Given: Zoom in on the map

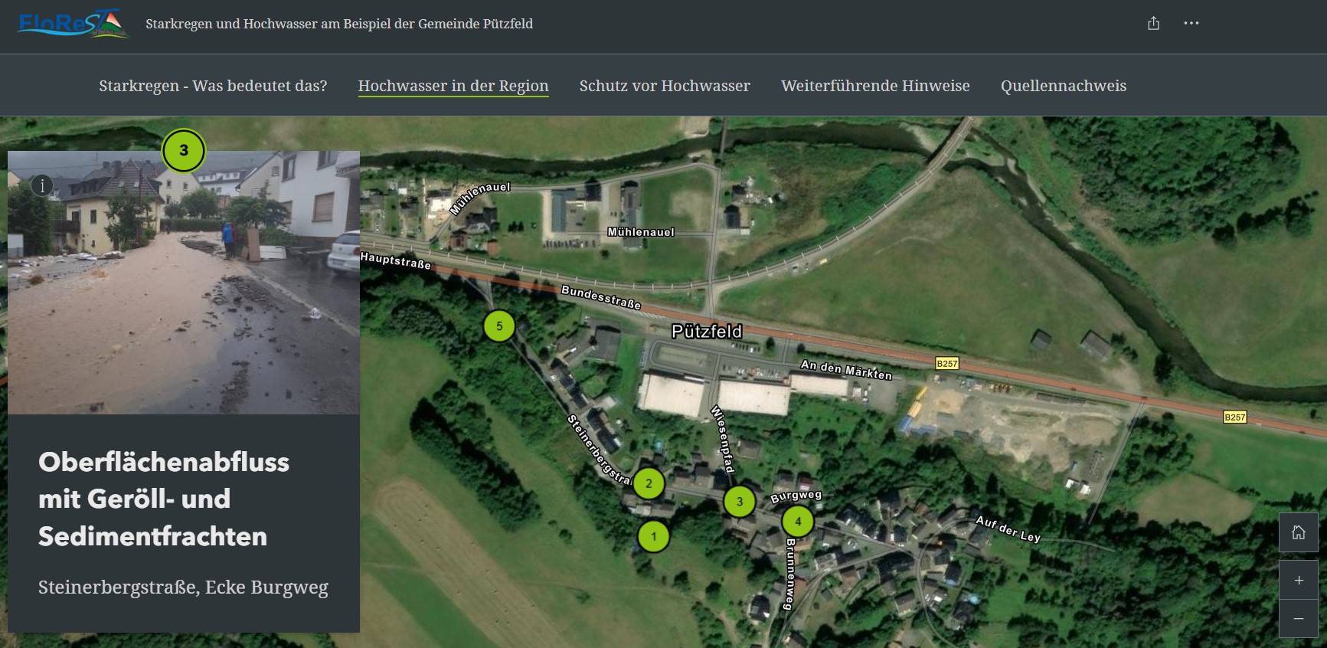Looking at the screenshot, I should 1298,580.
